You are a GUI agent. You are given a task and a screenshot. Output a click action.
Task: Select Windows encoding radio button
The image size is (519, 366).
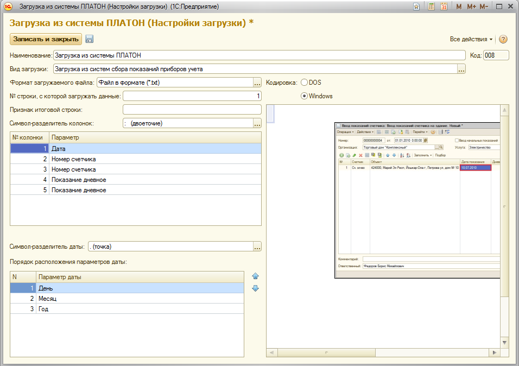304,96
